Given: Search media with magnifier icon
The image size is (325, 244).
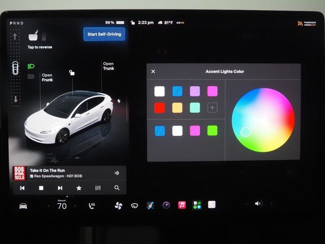Looking at the screenshot, I should (x=117, y=188).
